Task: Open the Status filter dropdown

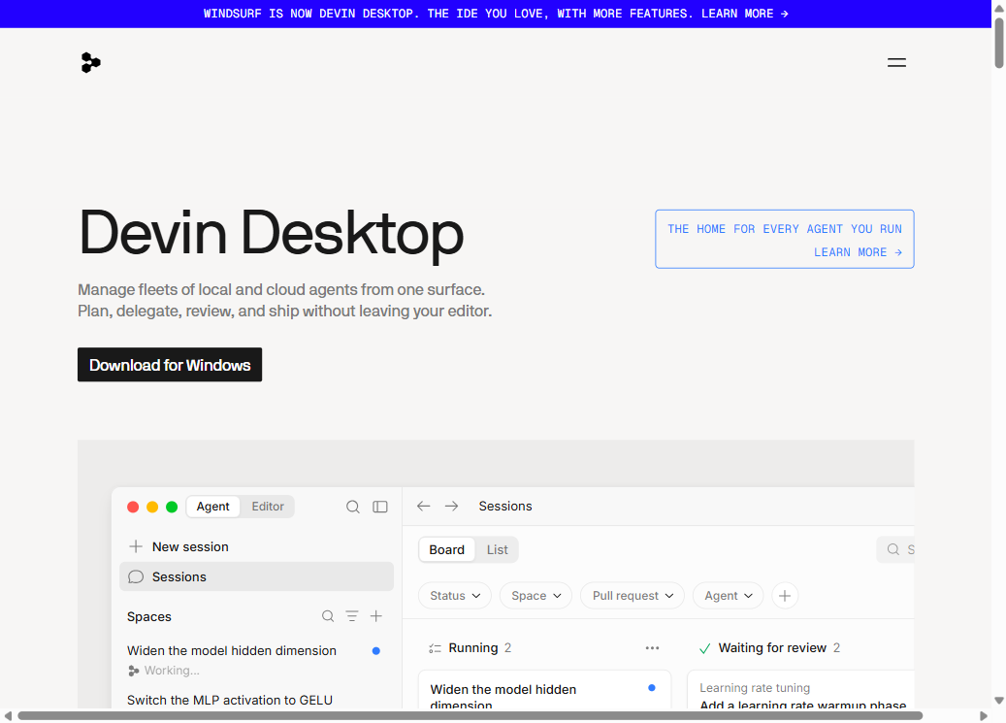Action: click(455, 596)
